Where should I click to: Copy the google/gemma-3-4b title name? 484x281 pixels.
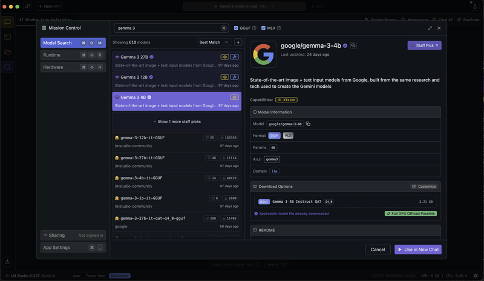353,45
